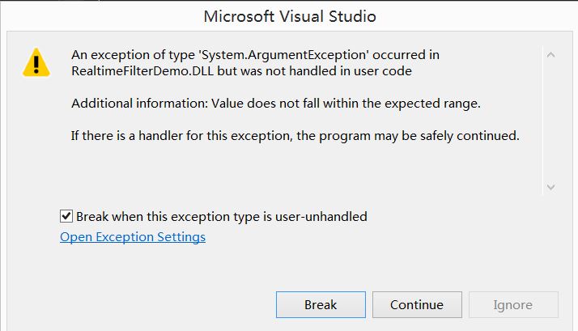This screenshot has height=331, width=578.
Task: Click the message scroll up arrow
Action: tap(551, 55)
